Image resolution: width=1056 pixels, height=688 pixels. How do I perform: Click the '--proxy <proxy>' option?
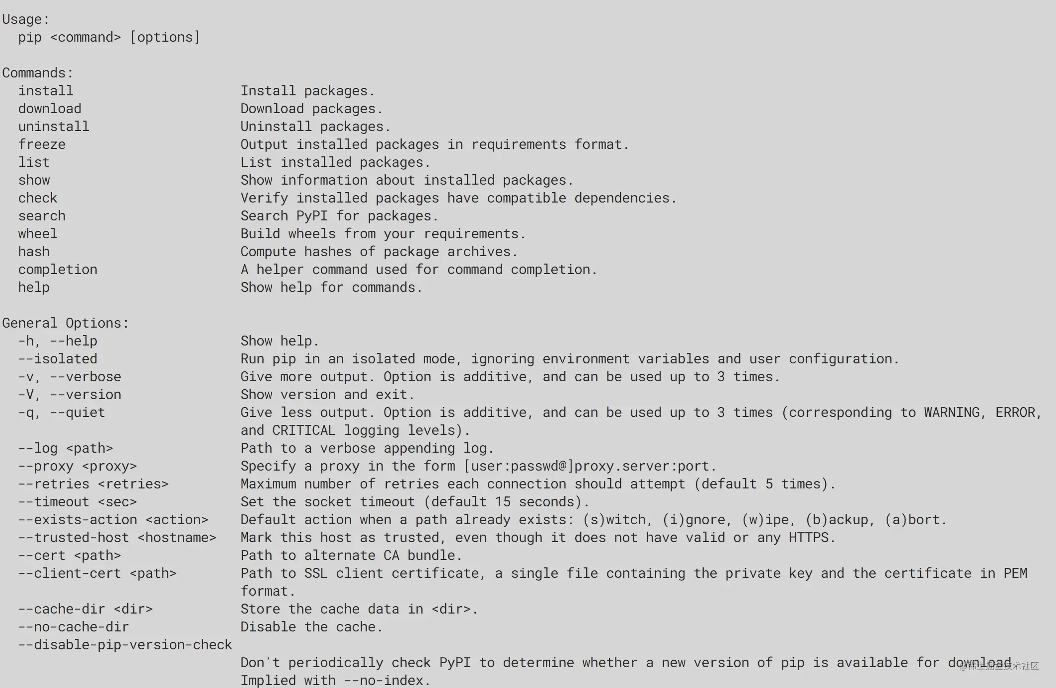pos(77,467)
